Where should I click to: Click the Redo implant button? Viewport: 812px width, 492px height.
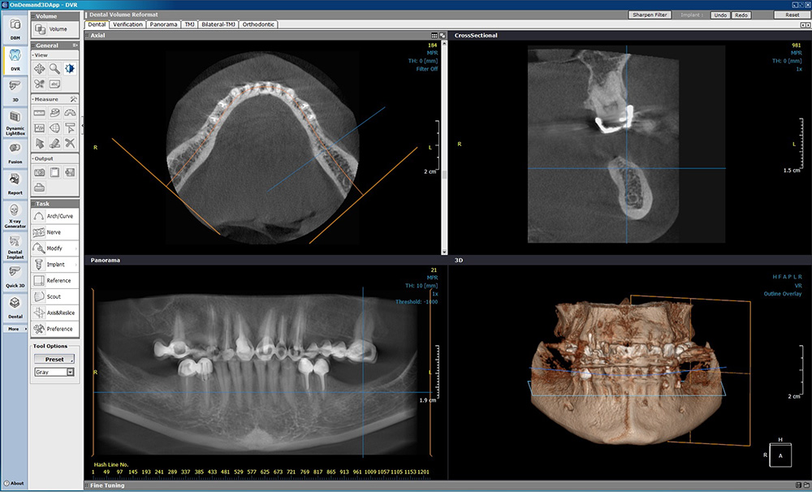click(x=741, y=15)
